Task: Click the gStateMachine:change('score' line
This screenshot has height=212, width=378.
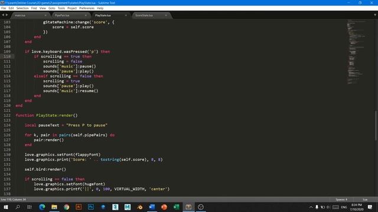Action: (x=79, y=22)
